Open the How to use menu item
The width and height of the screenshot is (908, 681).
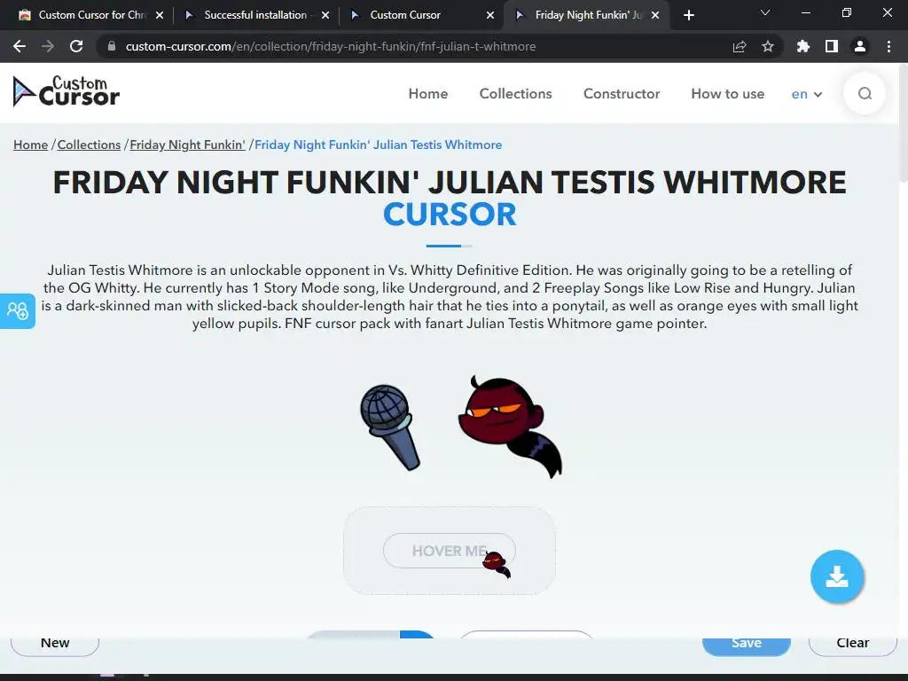[x=727, y=94]
